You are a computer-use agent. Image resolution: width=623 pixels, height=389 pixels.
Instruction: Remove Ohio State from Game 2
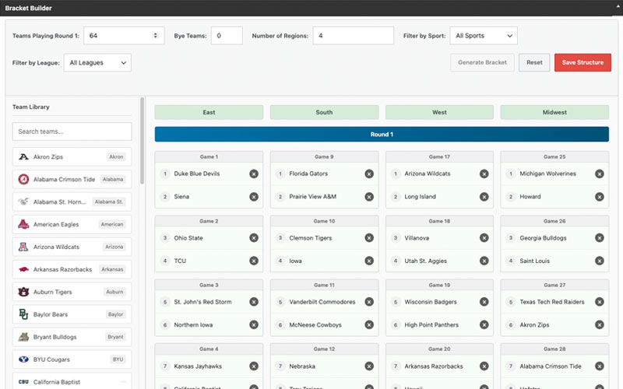(x=254, y=238)
